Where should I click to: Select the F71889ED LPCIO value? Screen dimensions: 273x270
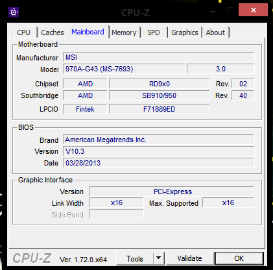coord(160,109)
